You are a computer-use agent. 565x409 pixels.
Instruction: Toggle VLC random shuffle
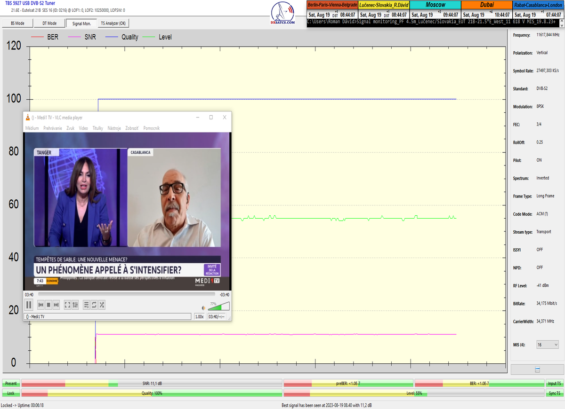click(x=102, y=305)
